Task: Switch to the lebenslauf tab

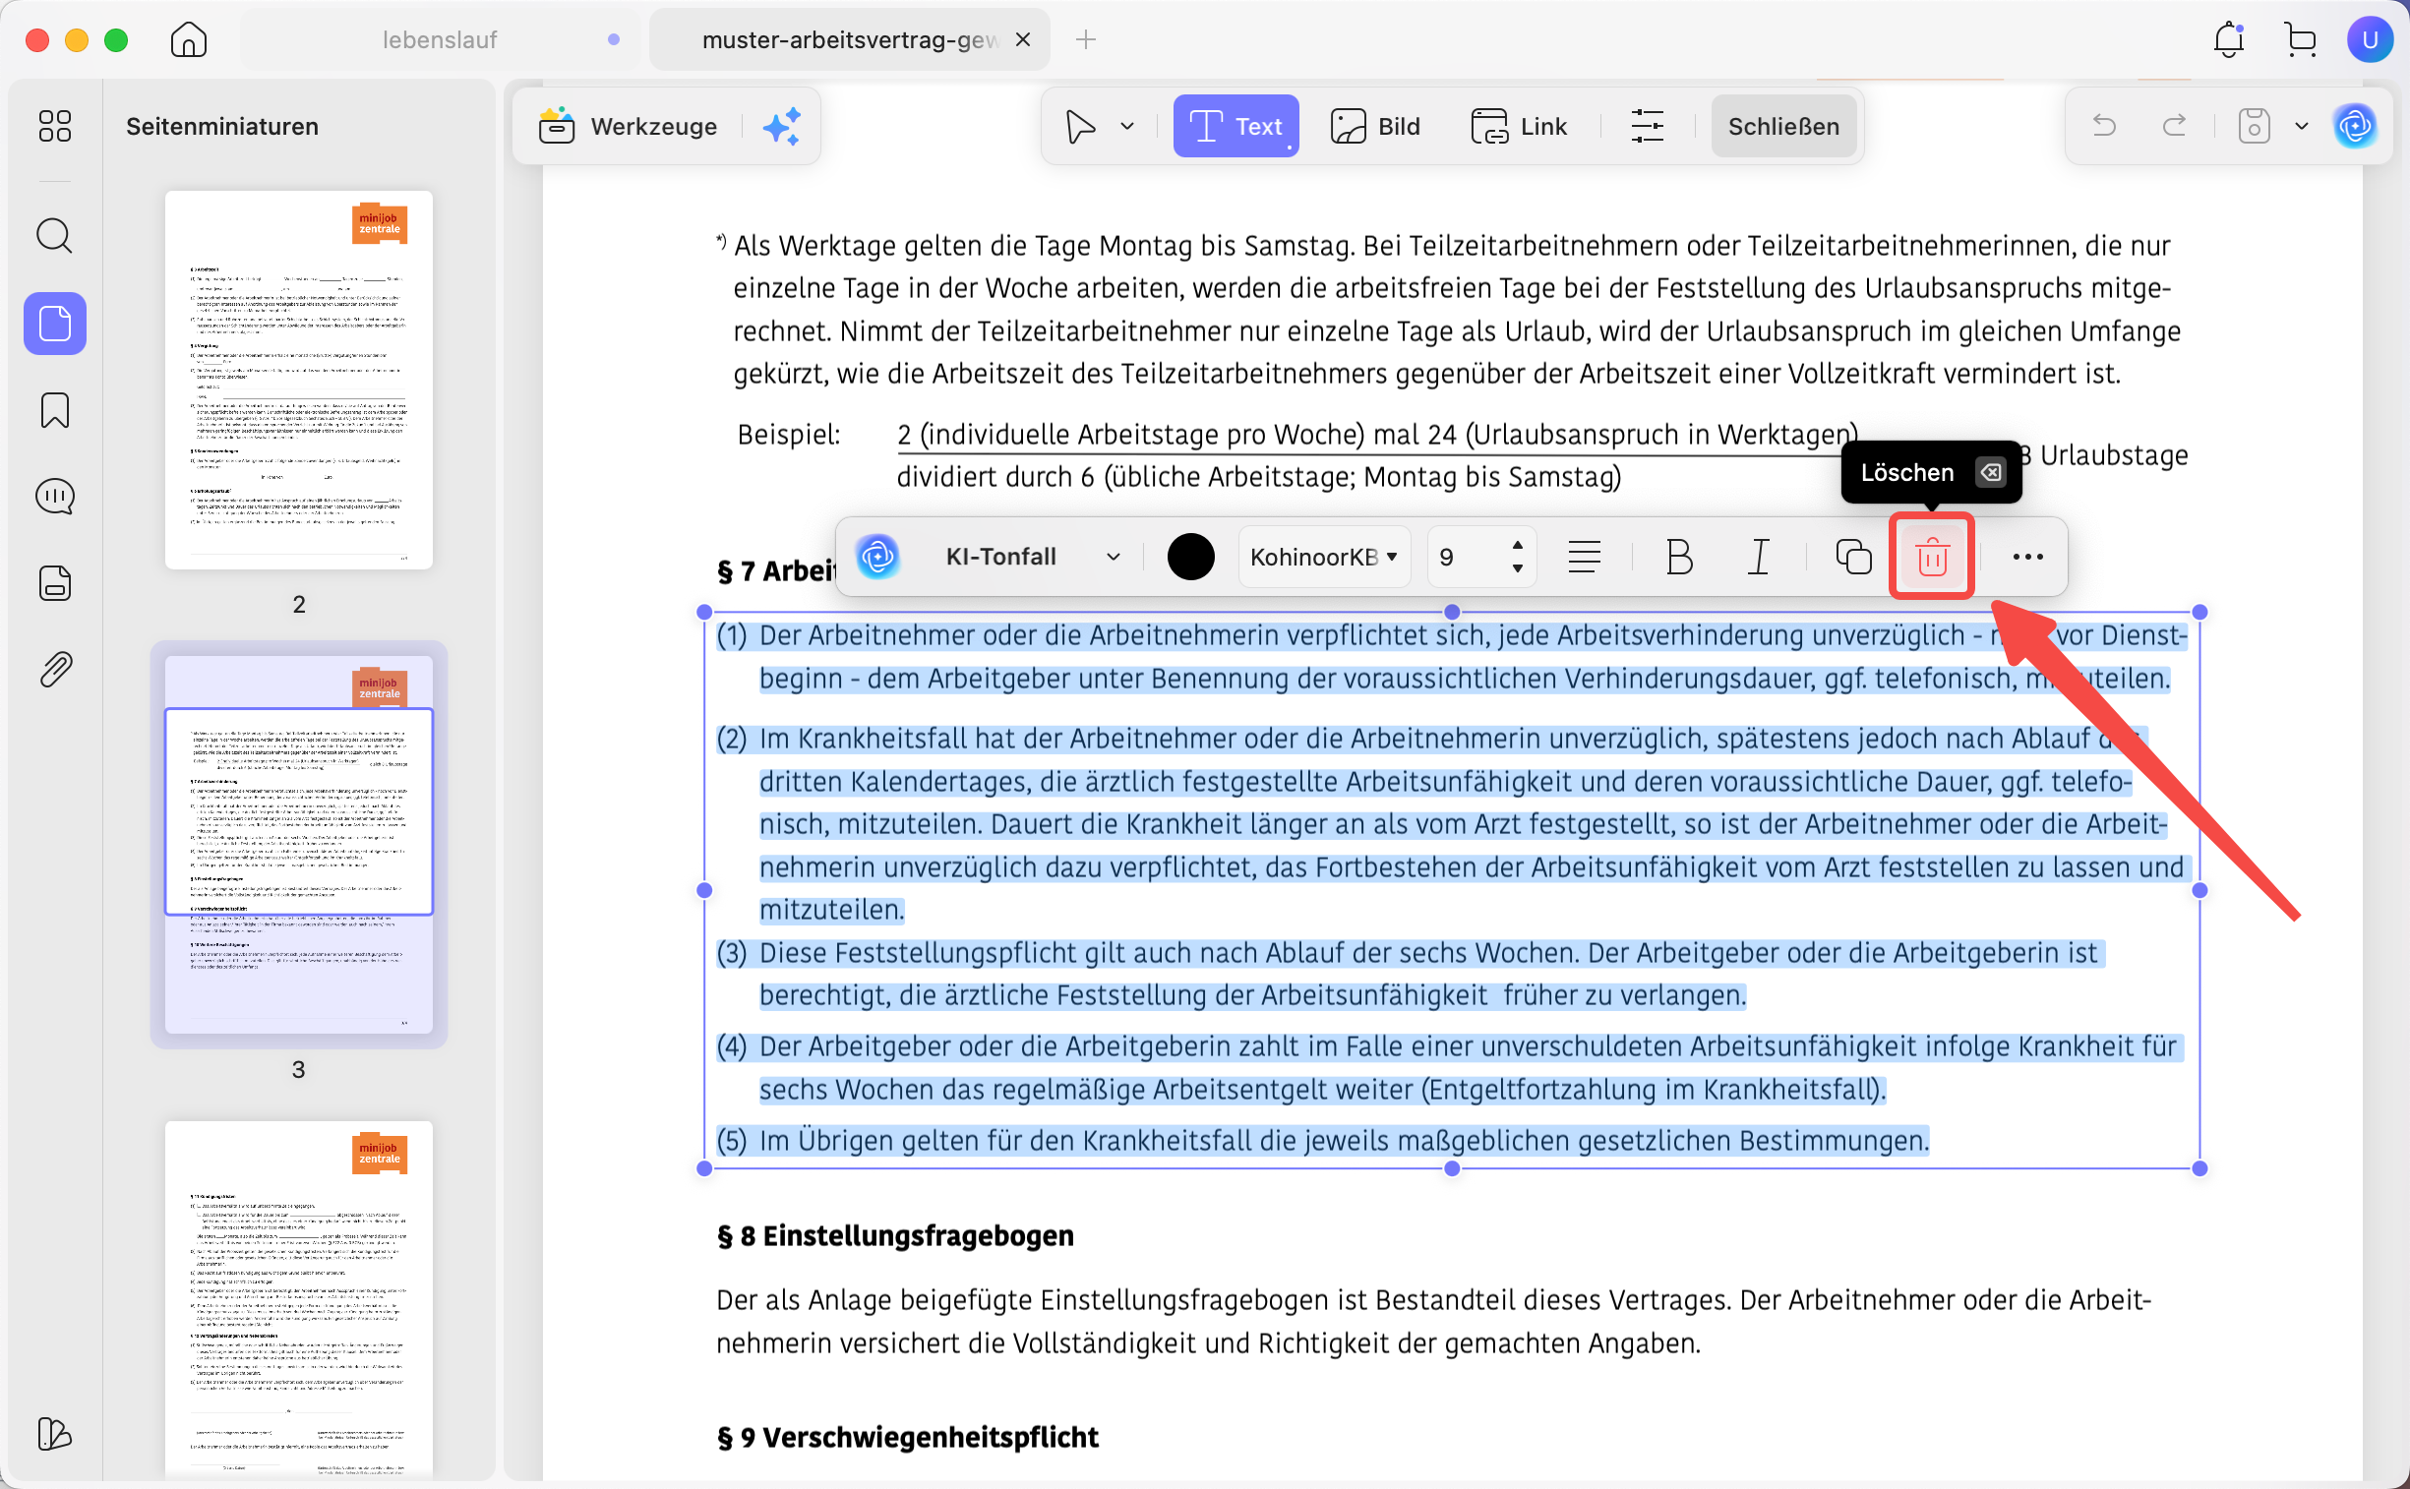Action: click(x=440, y=40)
